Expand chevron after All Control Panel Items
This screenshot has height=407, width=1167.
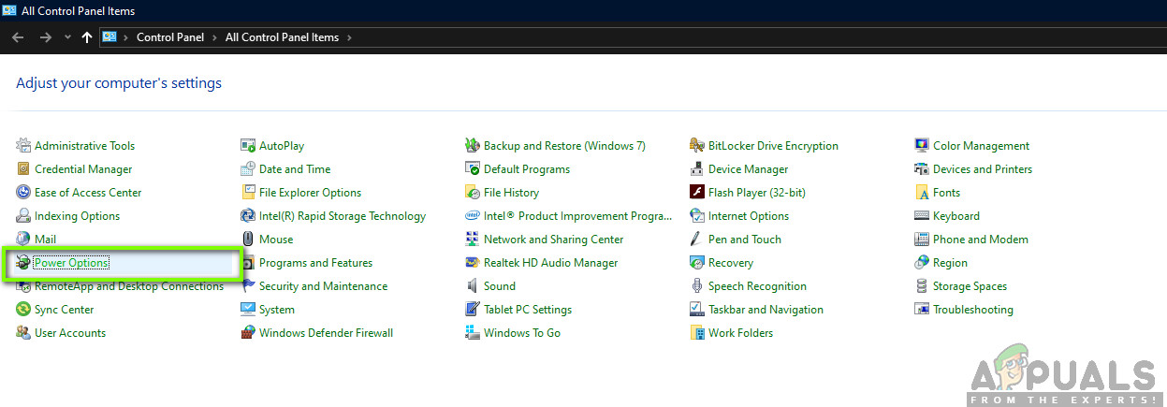pyautogui.click(x=349, y=37)
